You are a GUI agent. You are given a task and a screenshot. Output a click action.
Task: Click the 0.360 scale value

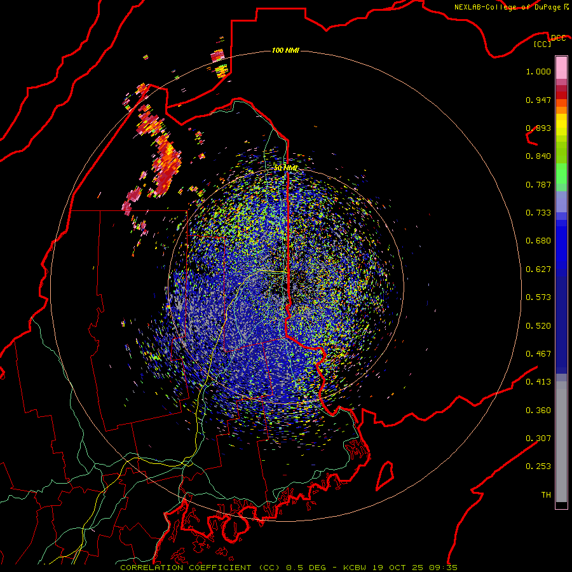pyautogui.click(x=538, y=411)
